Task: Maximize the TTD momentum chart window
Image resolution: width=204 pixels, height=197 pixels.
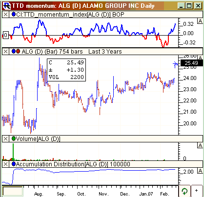Action: pos(189,6)
